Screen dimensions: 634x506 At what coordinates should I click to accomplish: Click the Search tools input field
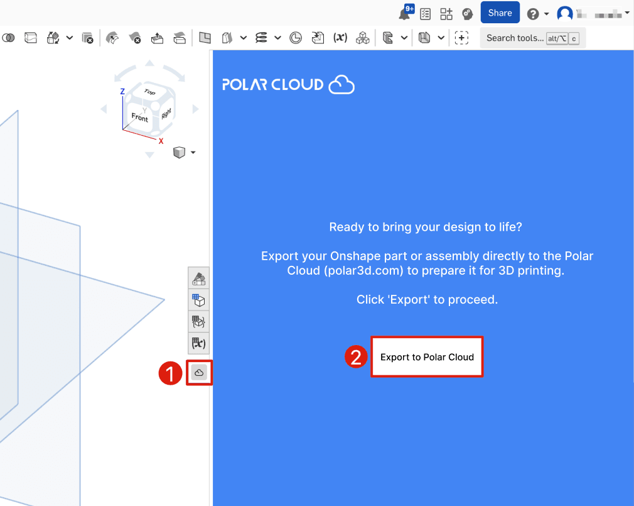coord(515,38)
